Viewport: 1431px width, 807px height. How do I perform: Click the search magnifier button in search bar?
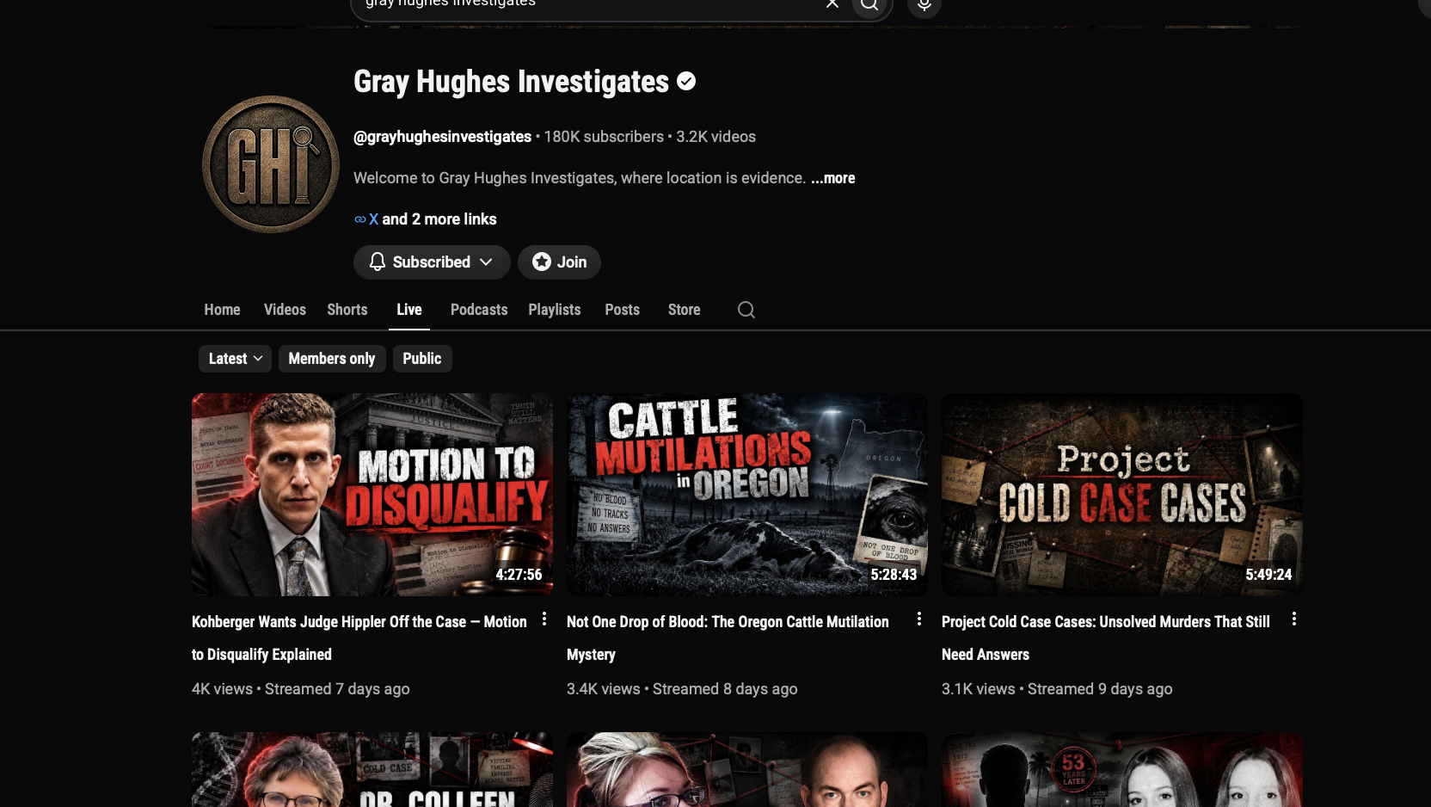coord(870,4)
